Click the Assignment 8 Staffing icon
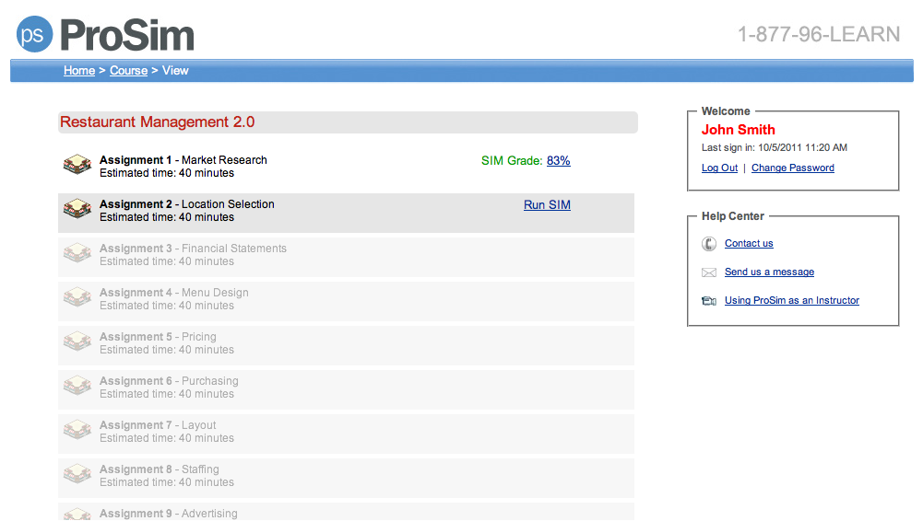Screen dimensions: 923x521 (x=77, y=474)
